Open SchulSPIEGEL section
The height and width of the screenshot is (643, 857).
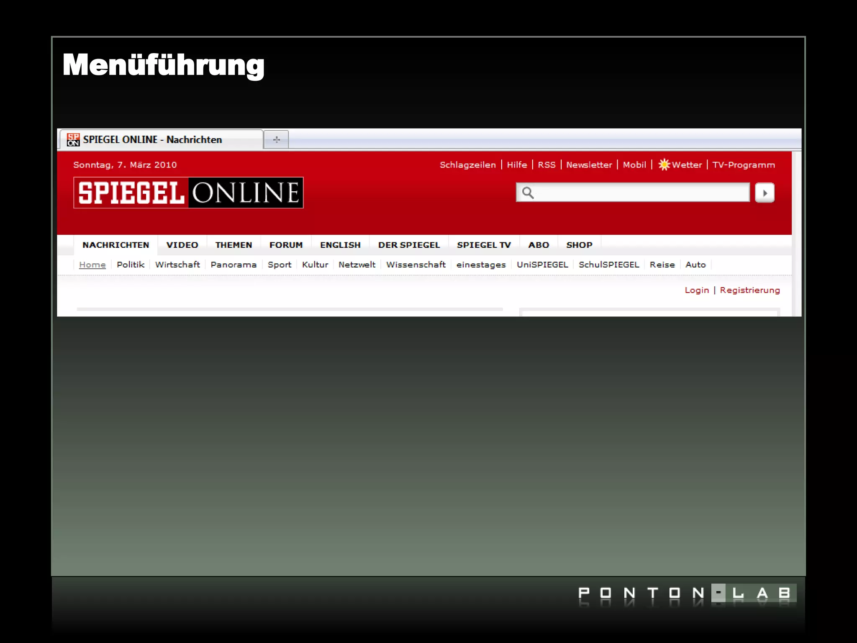coord(609,265)
